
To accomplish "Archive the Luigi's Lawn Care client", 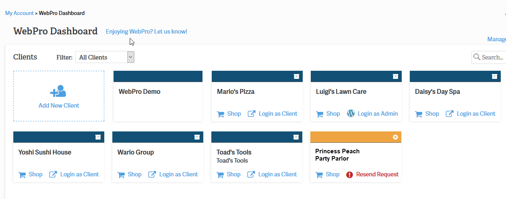I will [x=395, y=76].
